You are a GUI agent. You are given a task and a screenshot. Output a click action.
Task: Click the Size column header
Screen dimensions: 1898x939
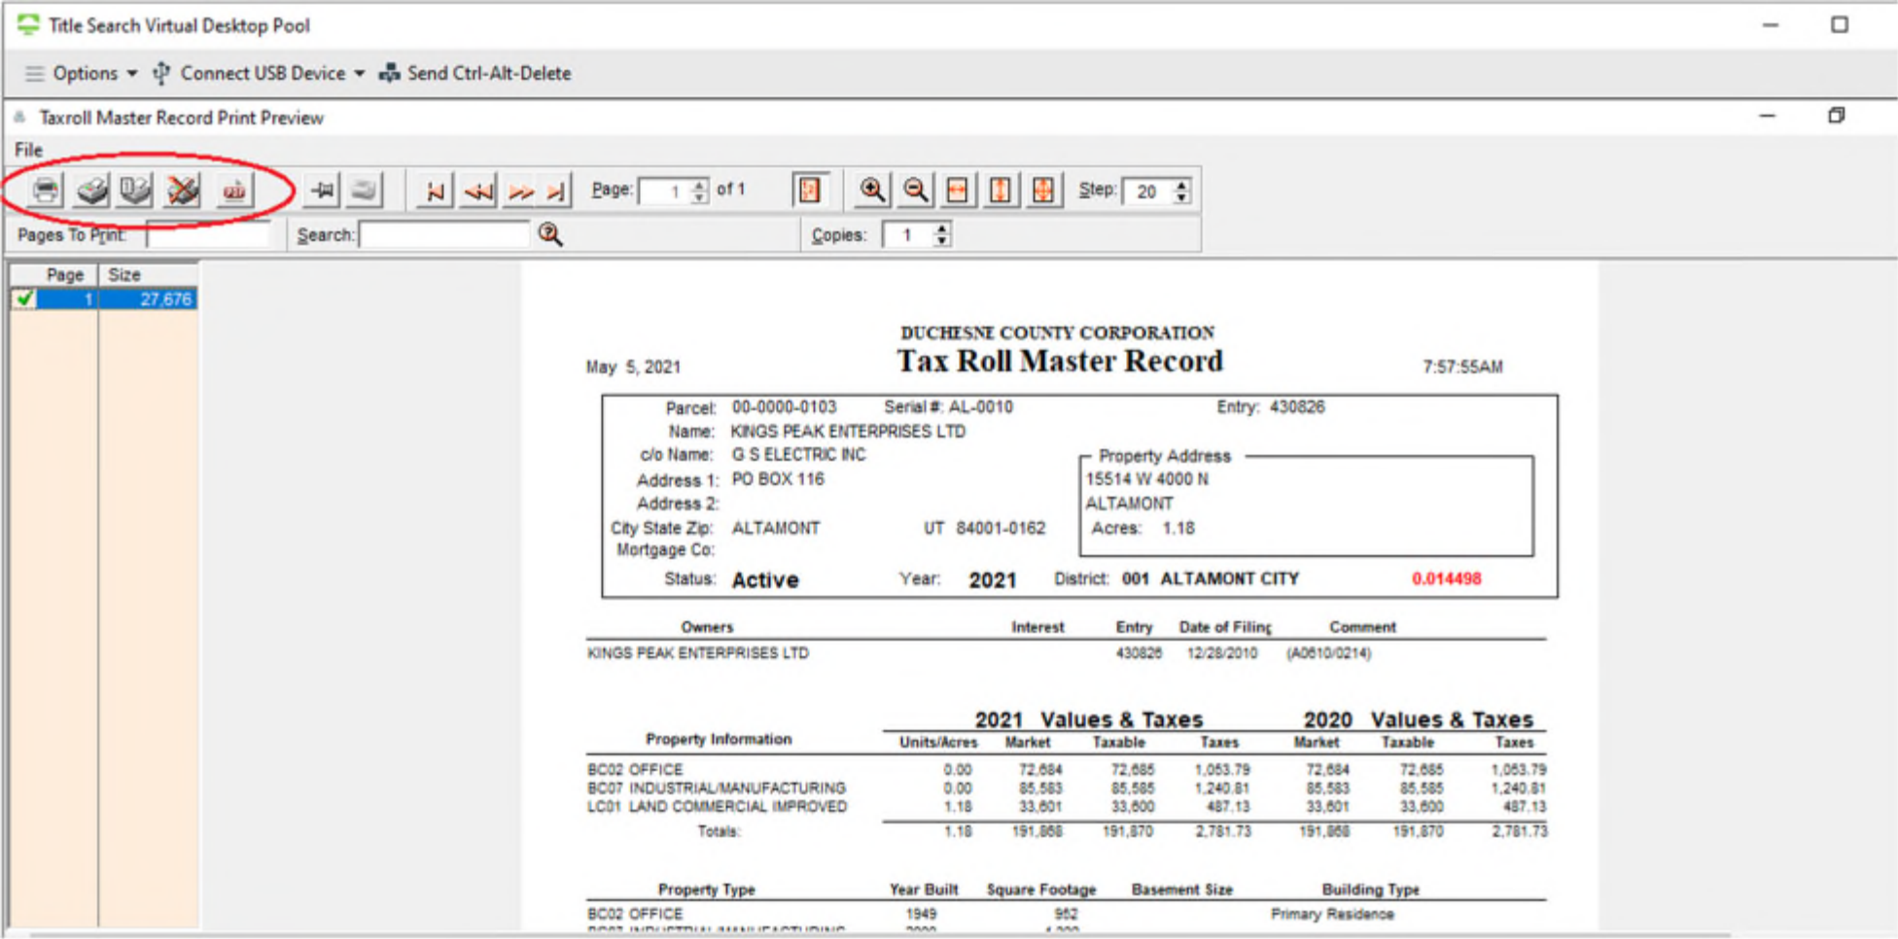tap(149, 274)
